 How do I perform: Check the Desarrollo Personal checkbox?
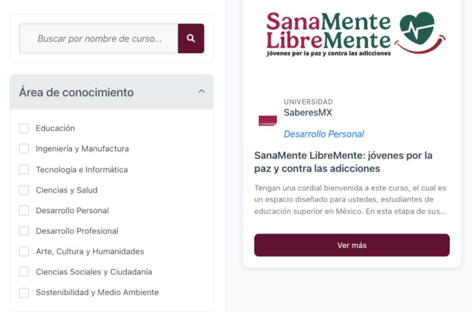pyautogui.click(x=24, y=210)
